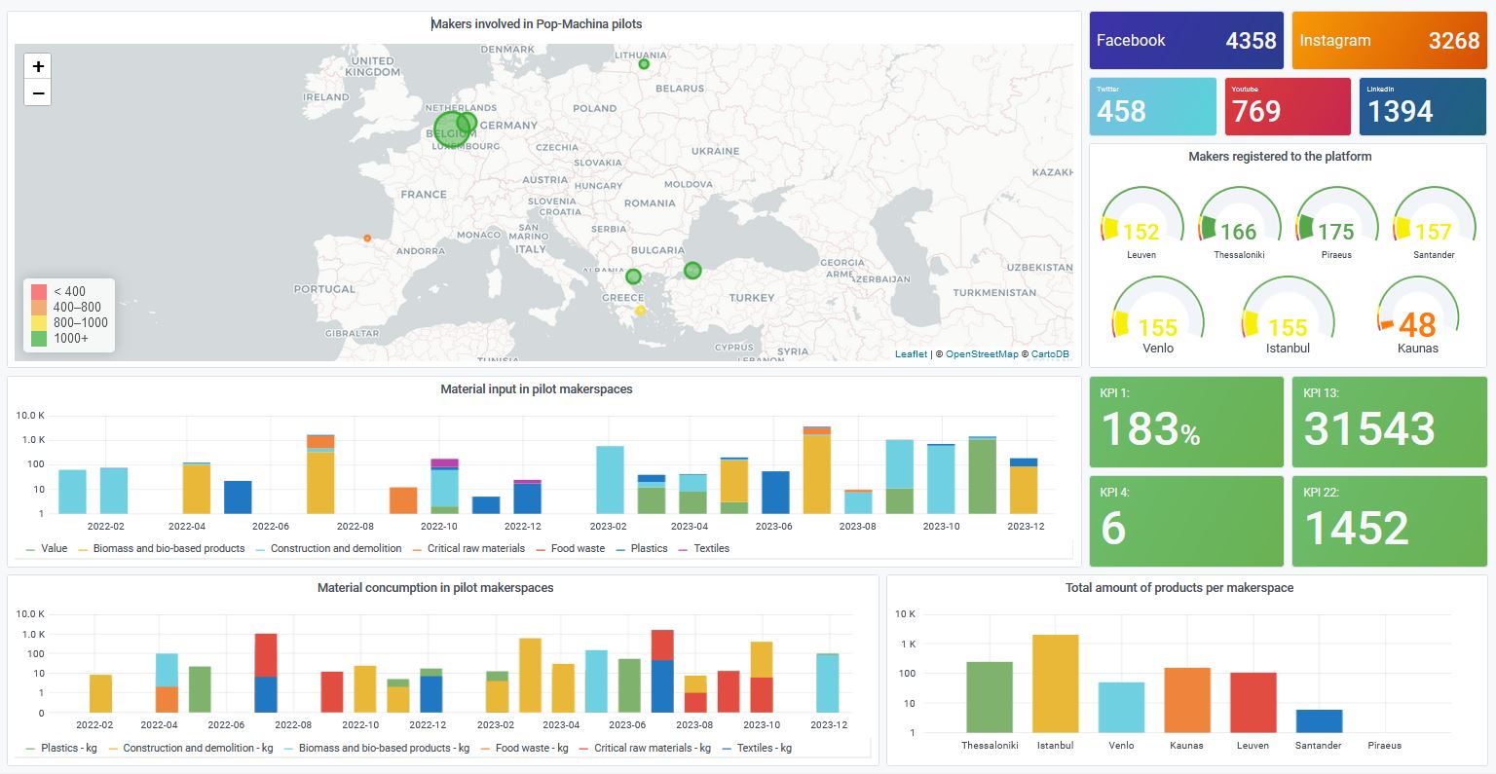Select the green marker over Lithuania
This screenshot has height=774, width=1496.
click(x=644, y=64)
